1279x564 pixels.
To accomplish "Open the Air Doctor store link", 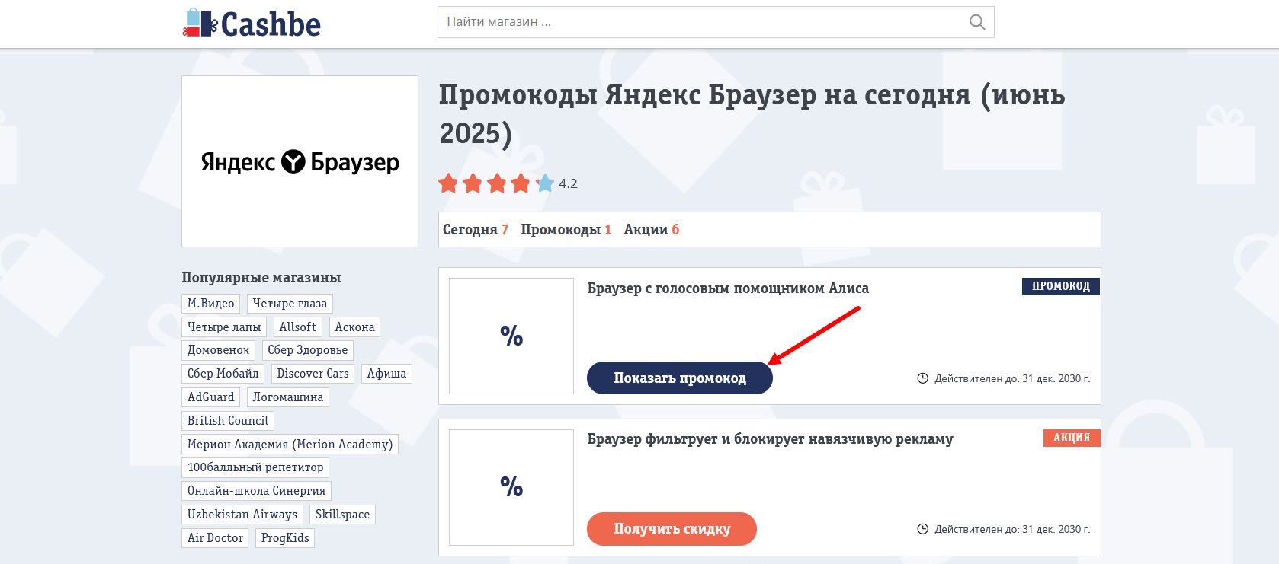I will point(215,538).
